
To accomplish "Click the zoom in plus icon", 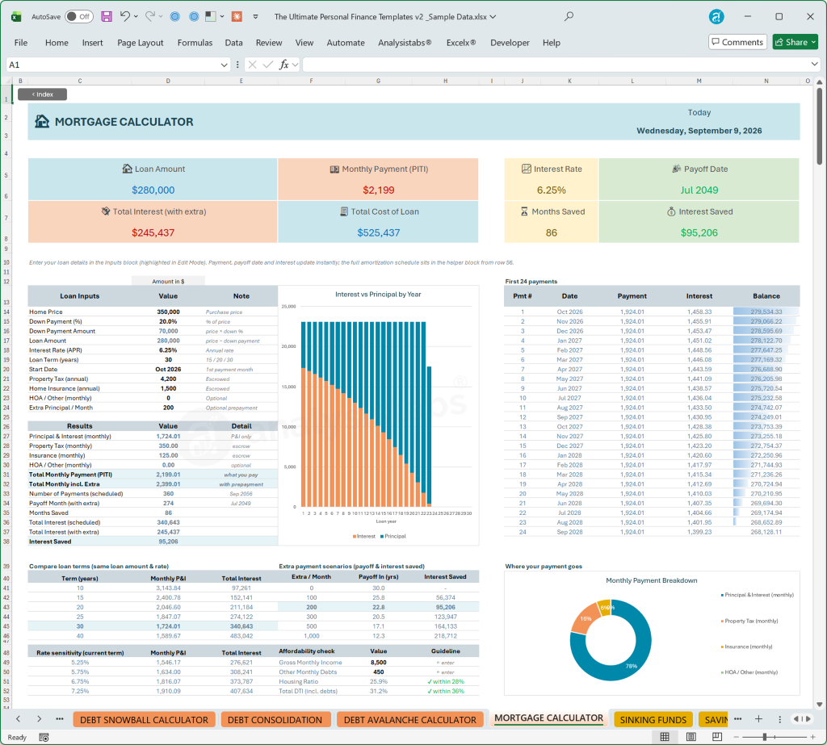I will click(812, 737).
